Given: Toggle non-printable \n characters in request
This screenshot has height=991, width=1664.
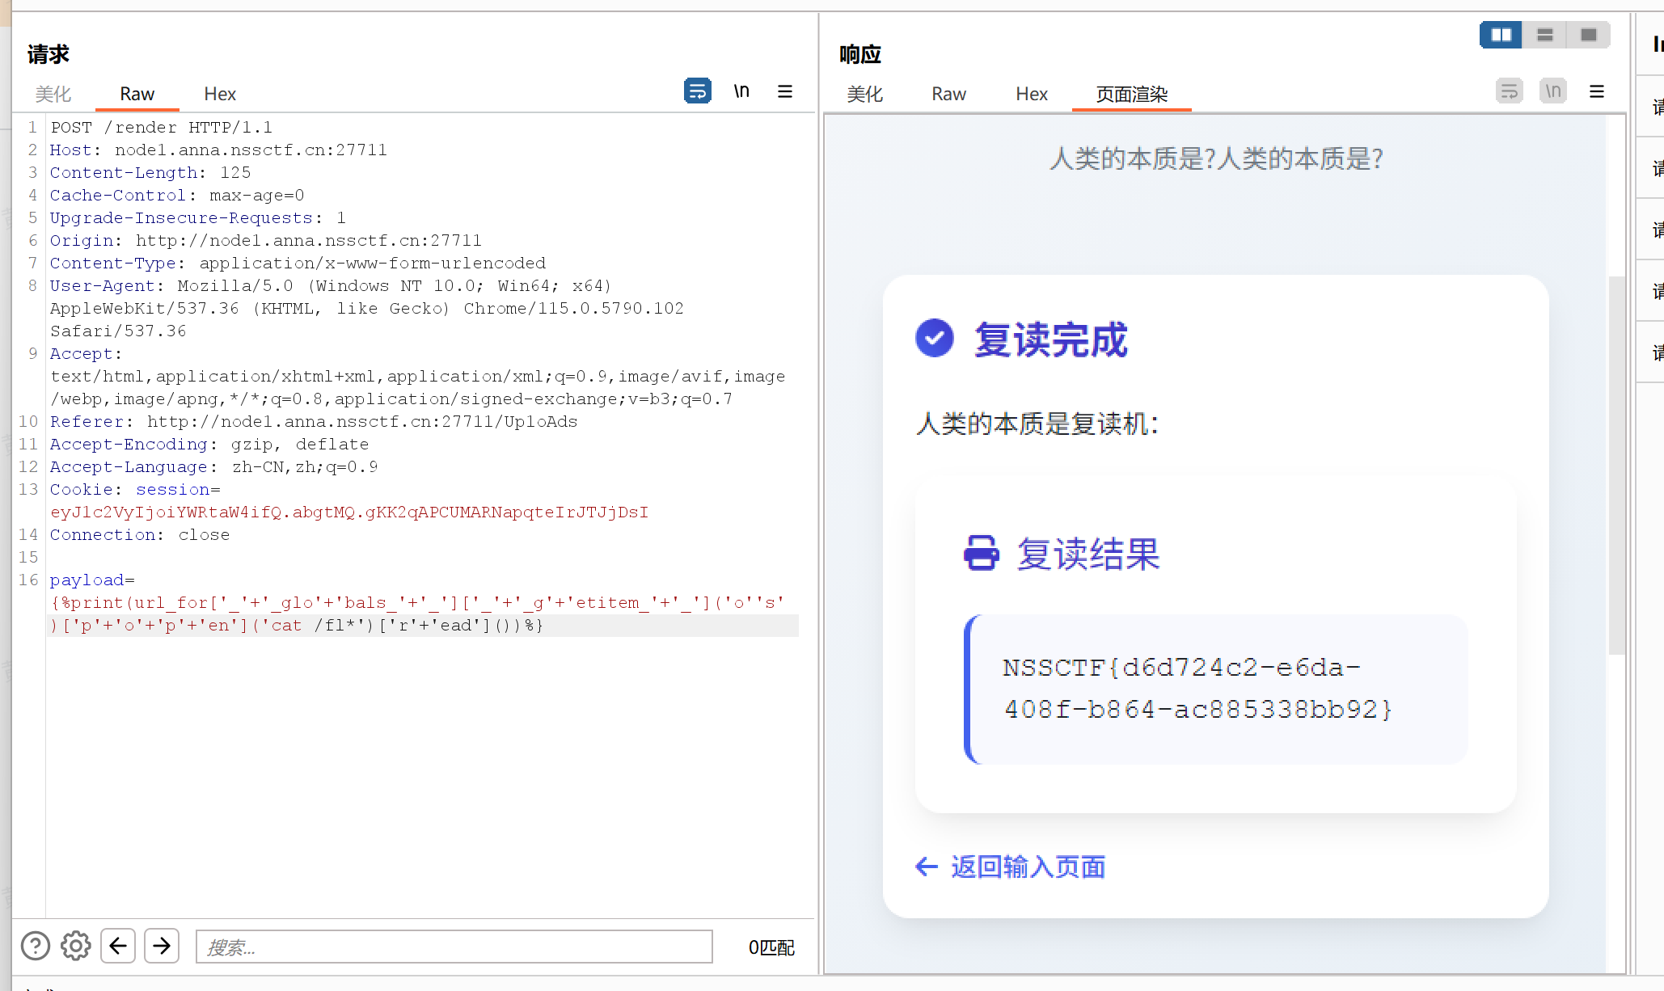Looking at the screenshot, I should click(741, 91).
